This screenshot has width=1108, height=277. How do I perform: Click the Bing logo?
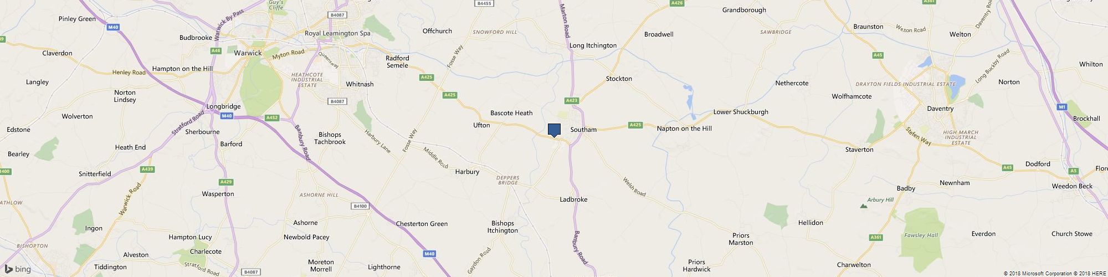coord(18,269)
